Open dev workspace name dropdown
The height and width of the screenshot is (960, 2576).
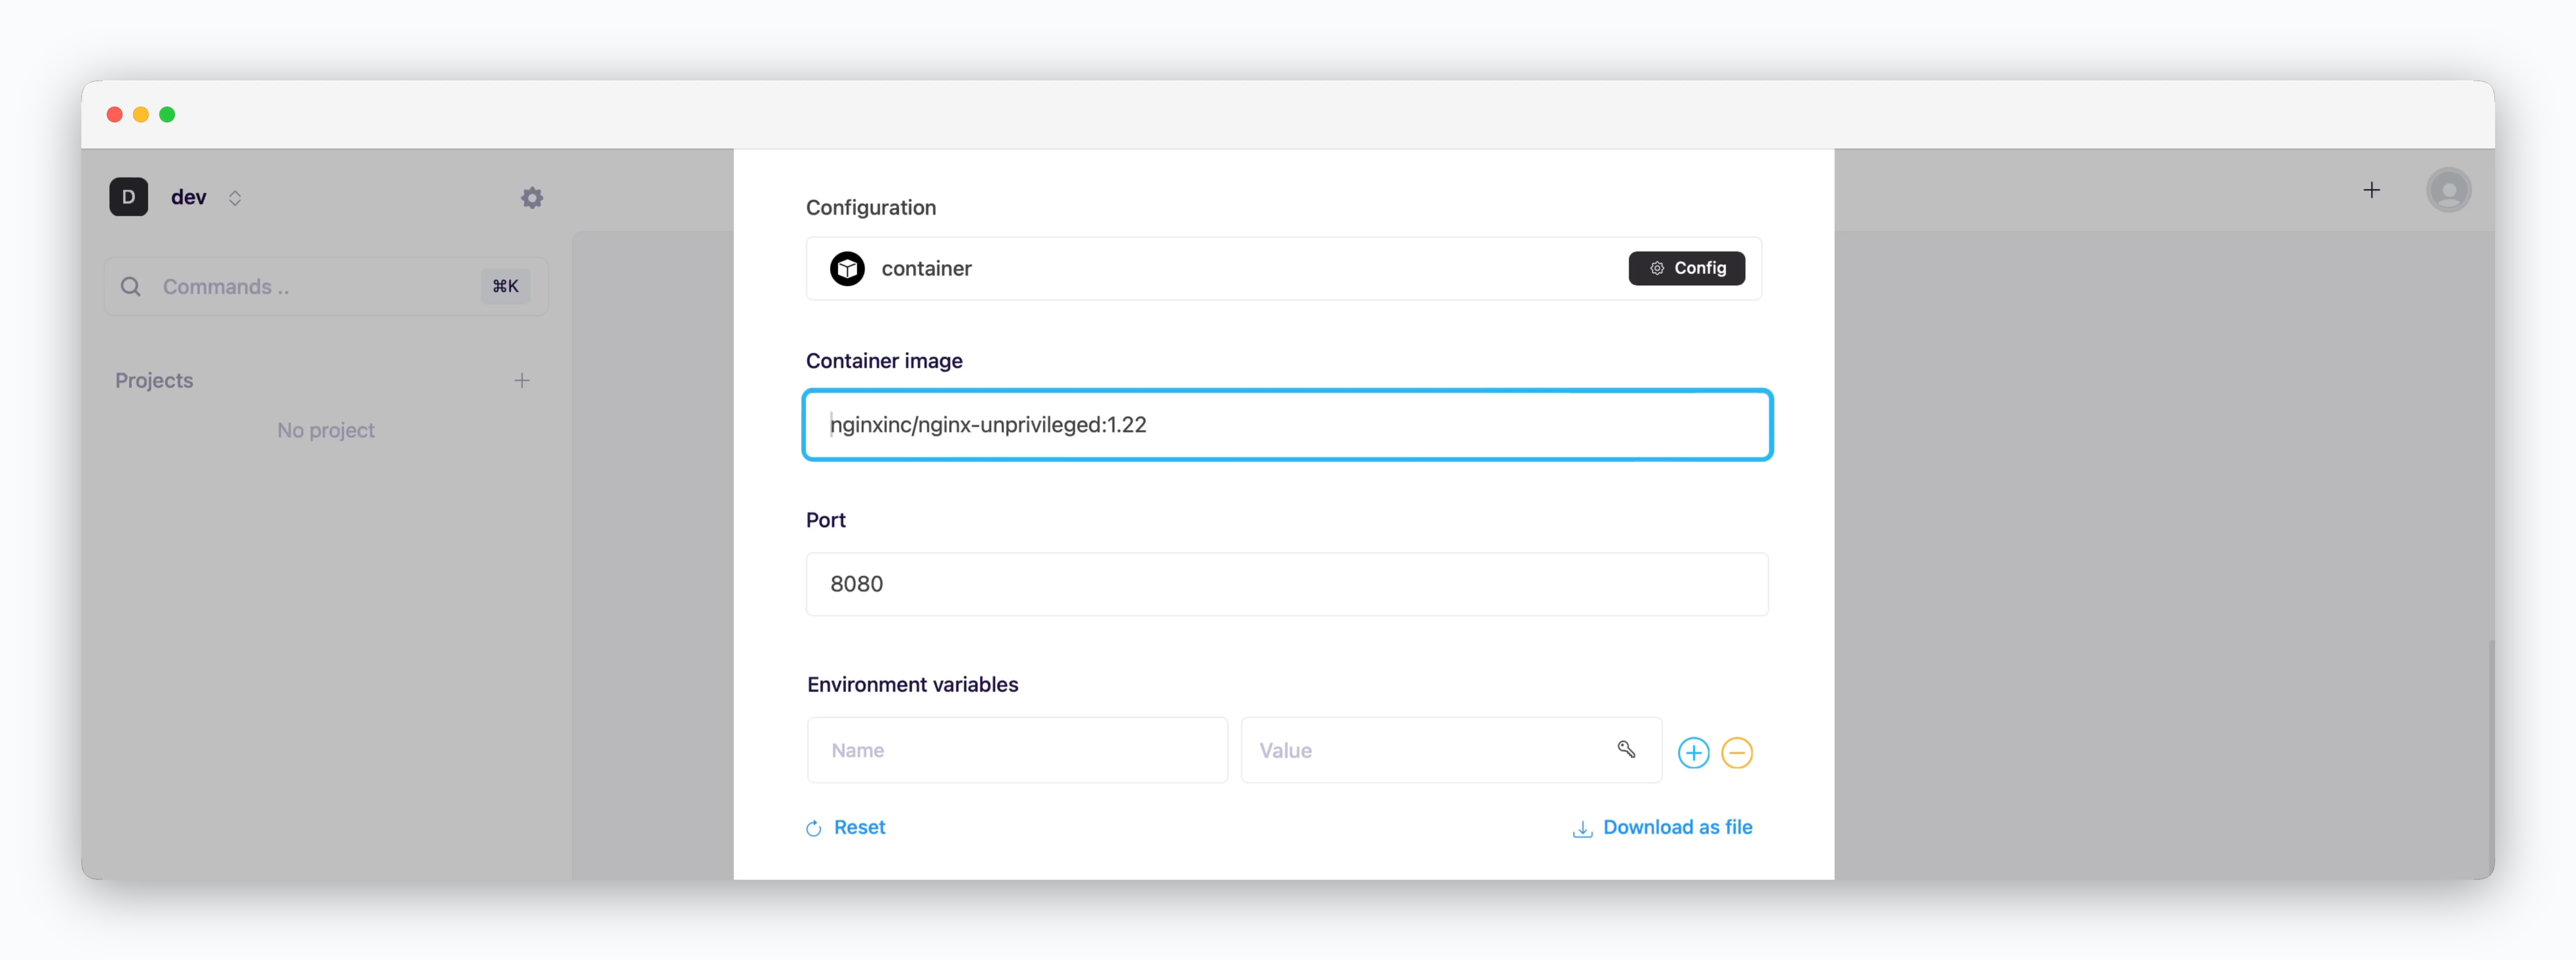pyautogui.click(x=189, y=197)
